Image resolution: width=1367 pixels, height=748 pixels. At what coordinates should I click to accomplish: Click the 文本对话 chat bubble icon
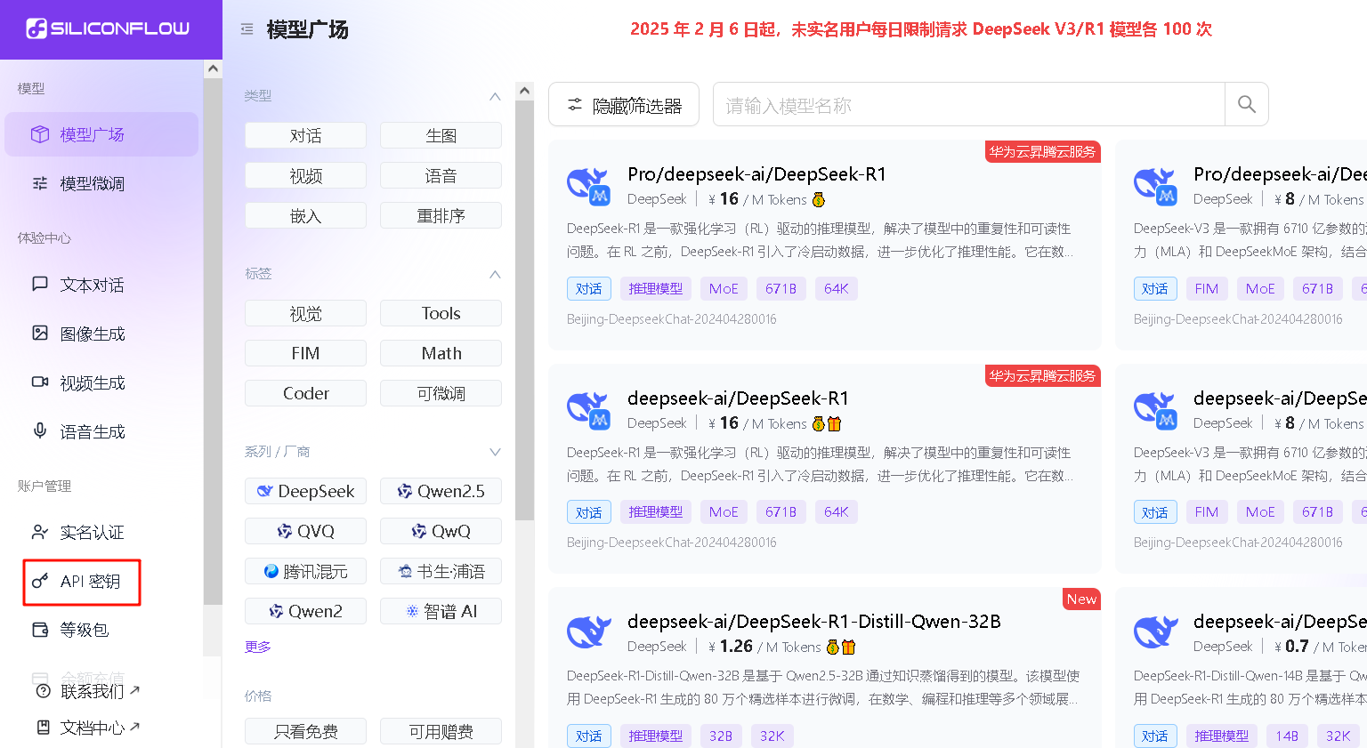(x=40, y=284)
